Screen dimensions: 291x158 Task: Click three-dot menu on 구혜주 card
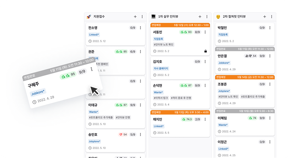[x=91, y=69]
